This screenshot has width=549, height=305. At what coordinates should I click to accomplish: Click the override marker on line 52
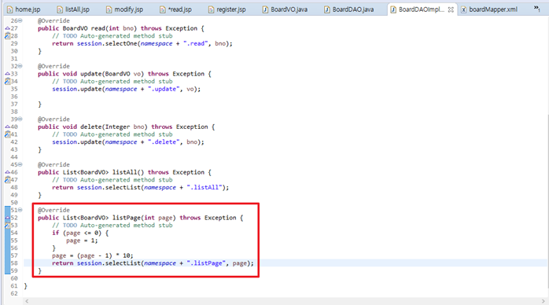7,218
